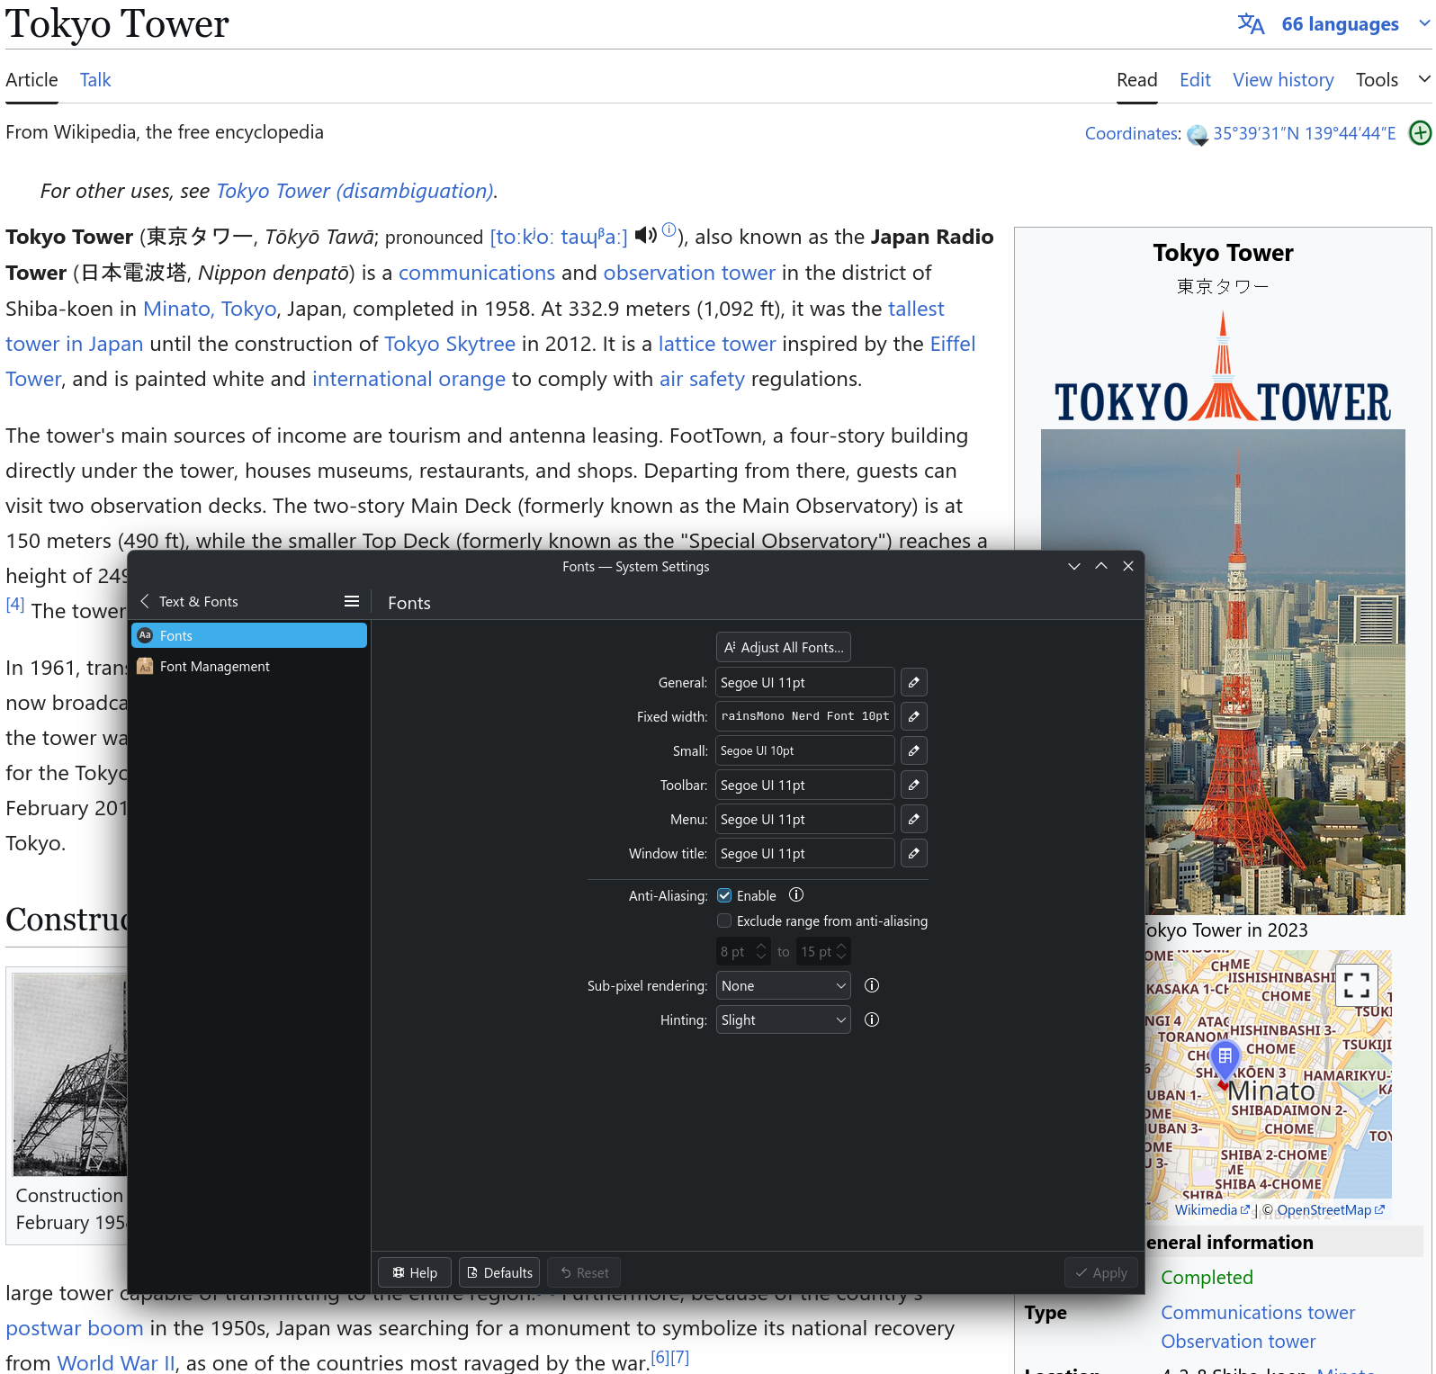
Task: Open the construction photo thumbnail
Action: tap(70, 1074)
